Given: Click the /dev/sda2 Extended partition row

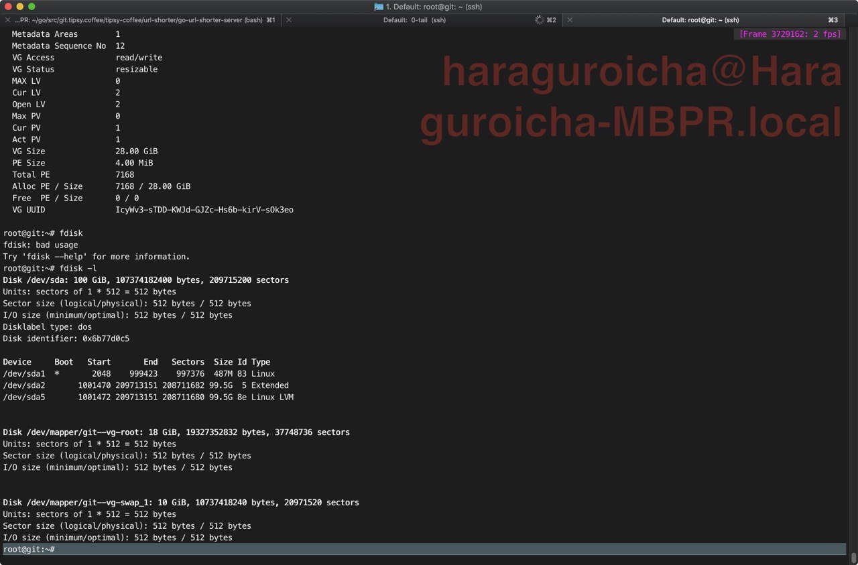Looking at the screenshot, I should pyautogui.click(x=146, y=385).
